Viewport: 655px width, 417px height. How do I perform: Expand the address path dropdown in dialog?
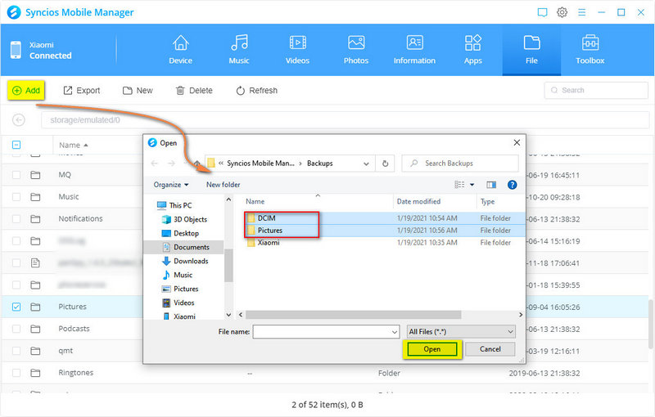pos(366,164)
